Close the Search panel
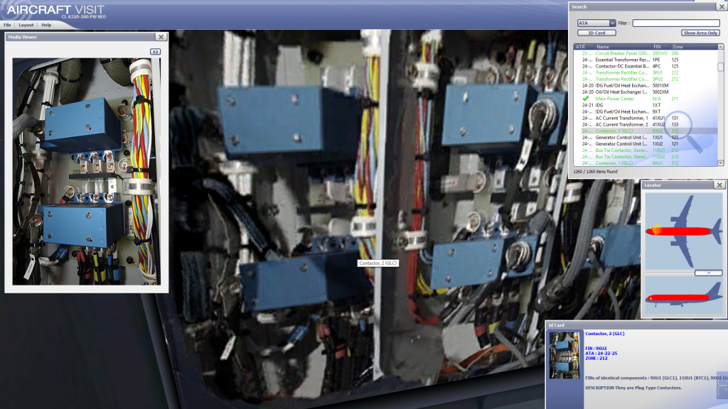Image resolution: width=728 pixels, height=409 pixels. (x=722, y=6)
